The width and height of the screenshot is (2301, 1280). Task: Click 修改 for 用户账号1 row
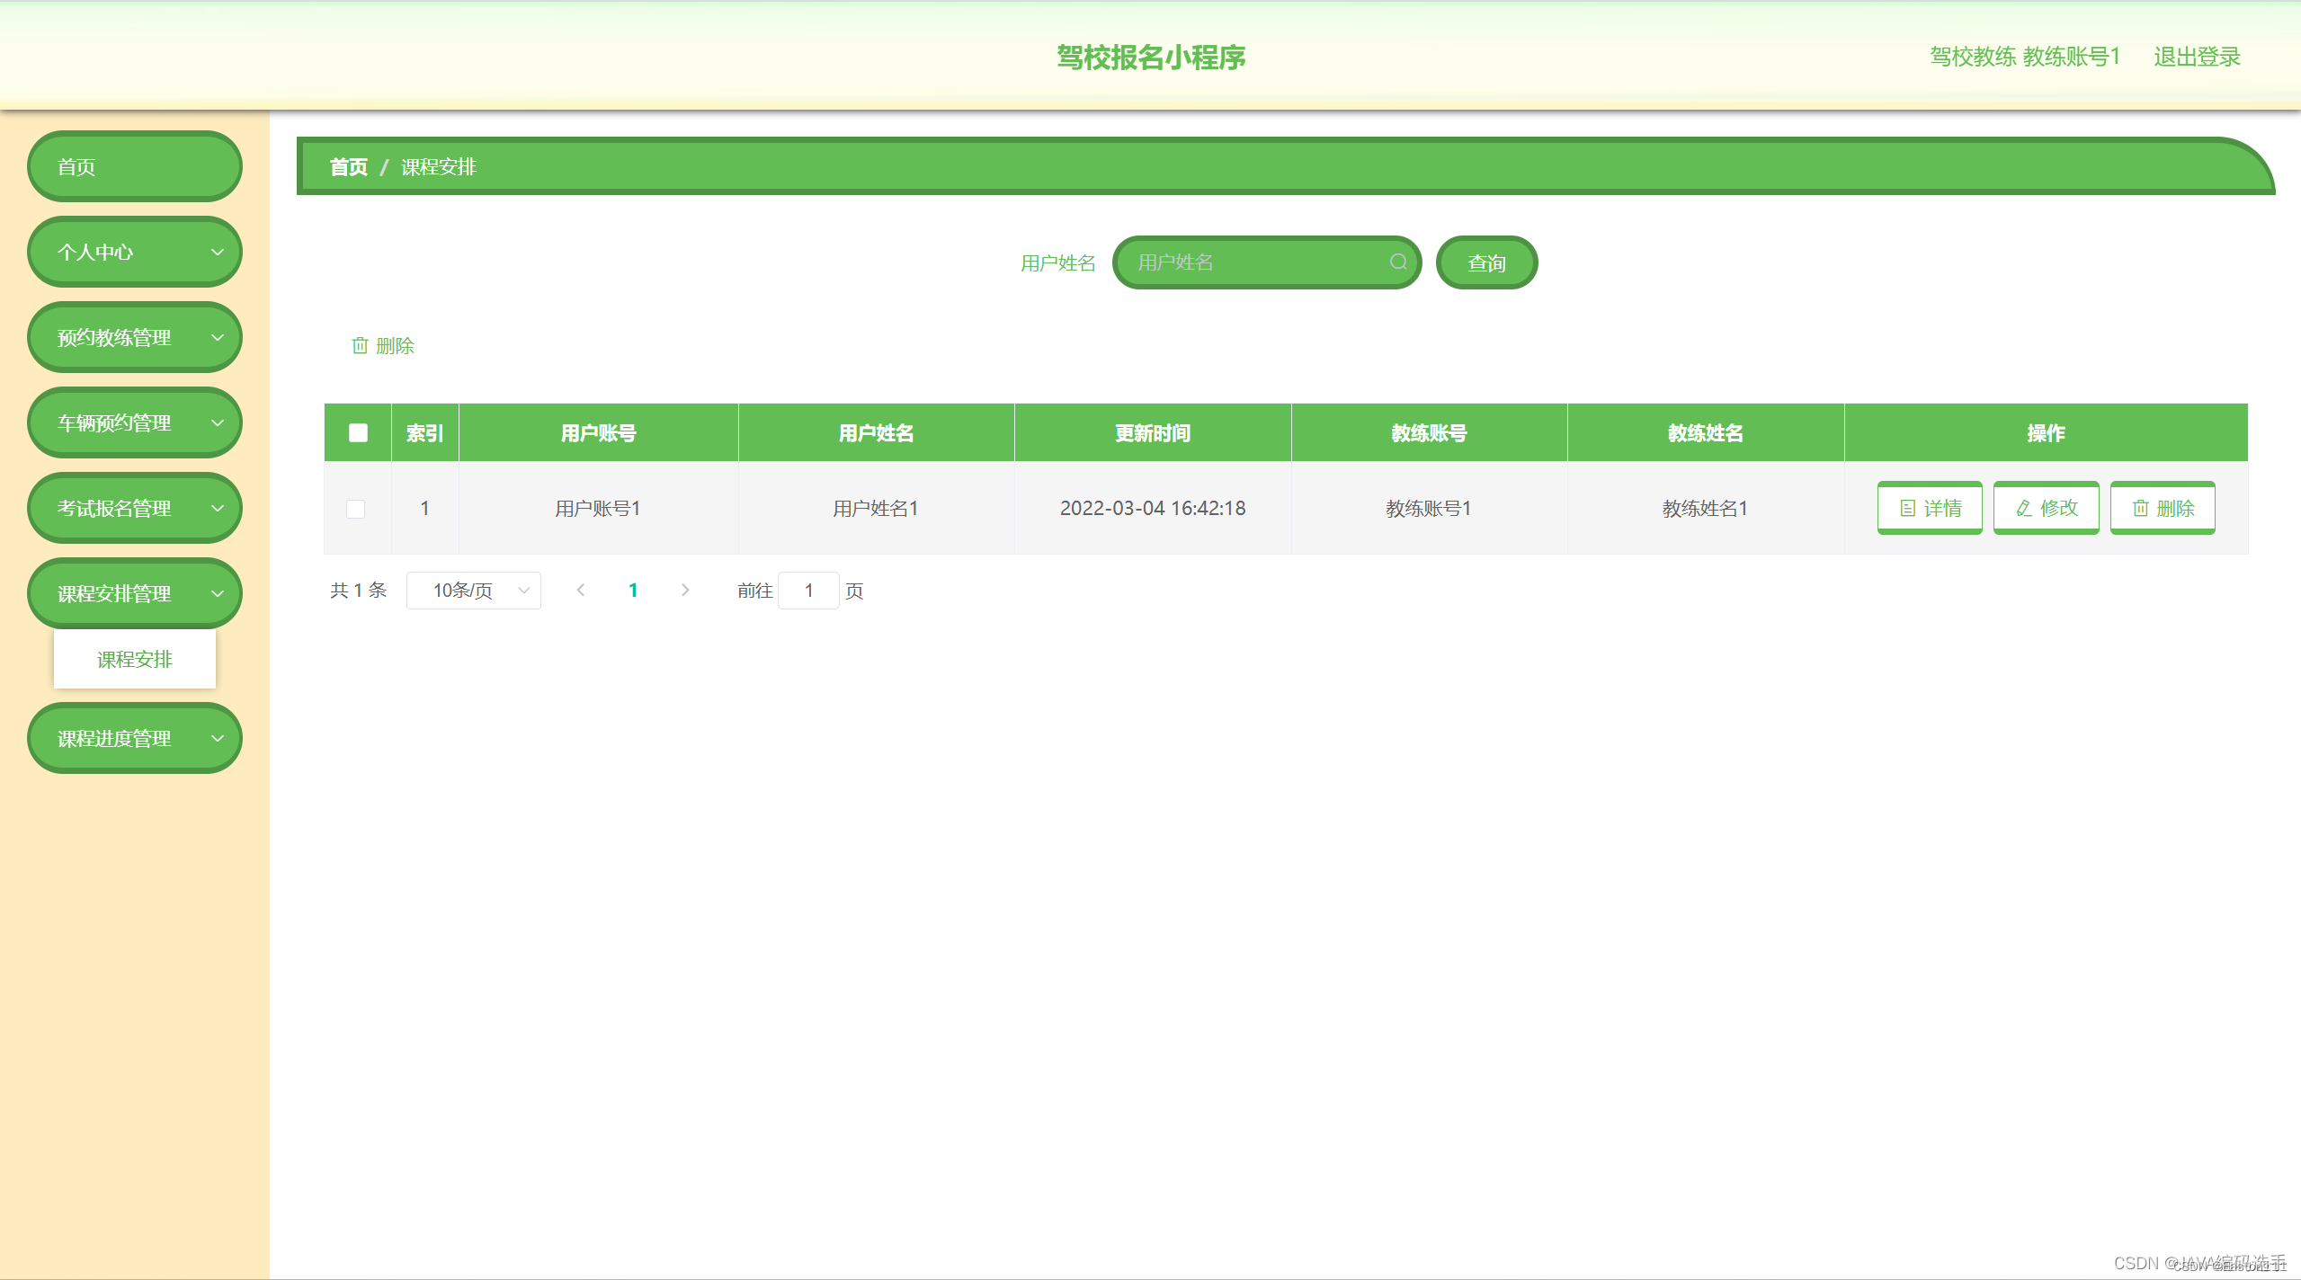pos(2047,508)
